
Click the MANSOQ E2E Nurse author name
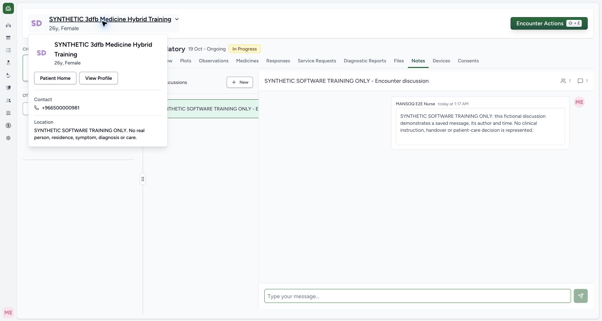(415, 104)
